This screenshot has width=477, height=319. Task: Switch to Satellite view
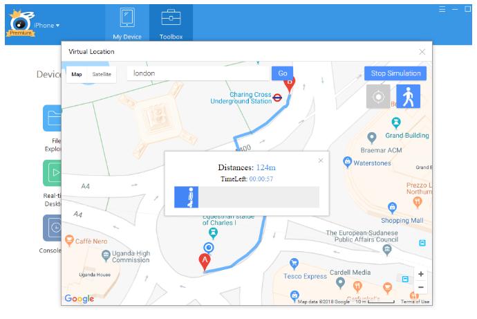pyautogui.click(x=102, y=74)
